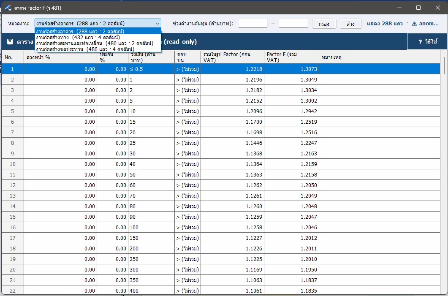Click the No. column header
The image size is (448, 296).
[13, 57]
